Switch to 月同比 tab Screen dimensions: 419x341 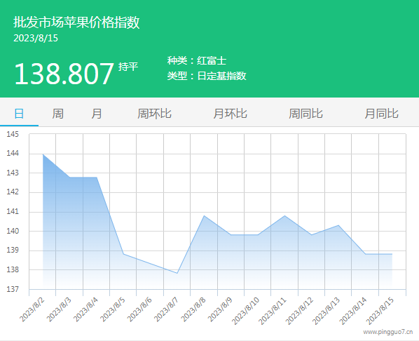coord(382,114)
